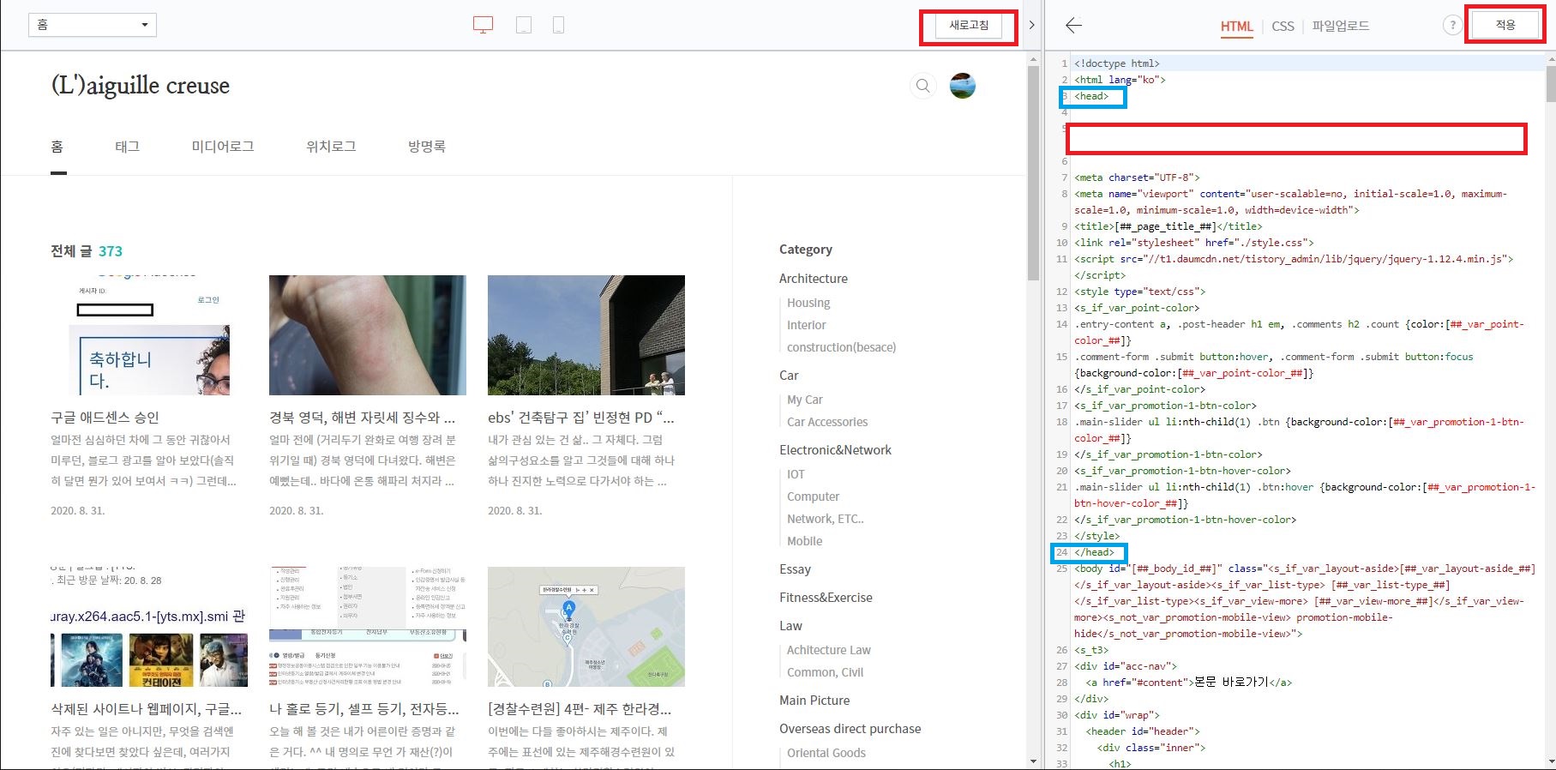Open the Fitness&Exercise category
The height and width of the screenshot is (770, 1556).
point(826,598)
